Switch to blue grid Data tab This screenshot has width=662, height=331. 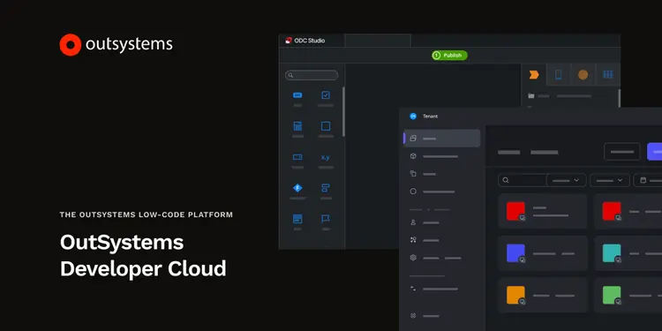tap(608, 75)
